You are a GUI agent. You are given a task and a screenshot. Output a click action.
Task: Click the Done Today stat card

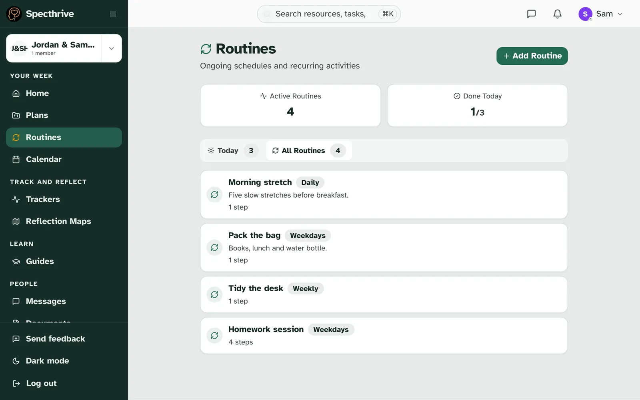pos(477,106)
